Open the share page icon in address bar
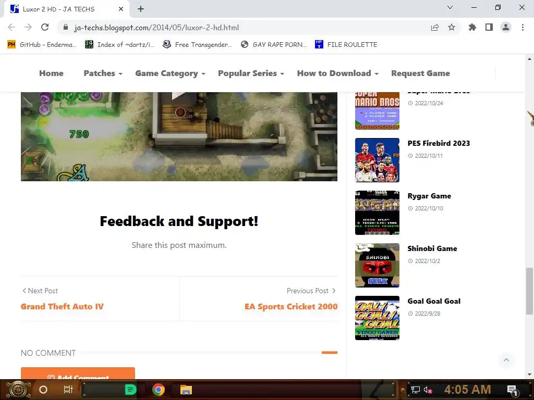This screenshot has width=534, height=400. (435, 27)
